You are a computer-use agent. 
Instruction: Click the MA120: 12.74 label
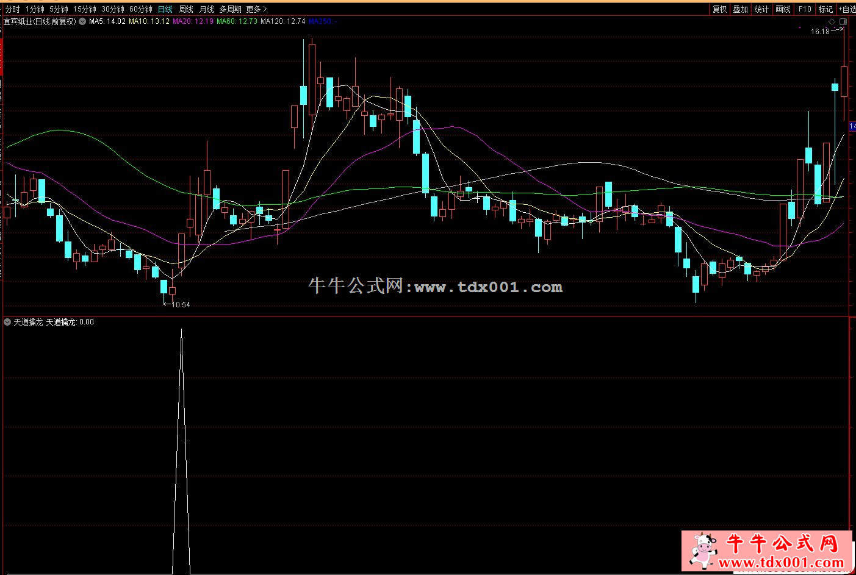[282, 21]
